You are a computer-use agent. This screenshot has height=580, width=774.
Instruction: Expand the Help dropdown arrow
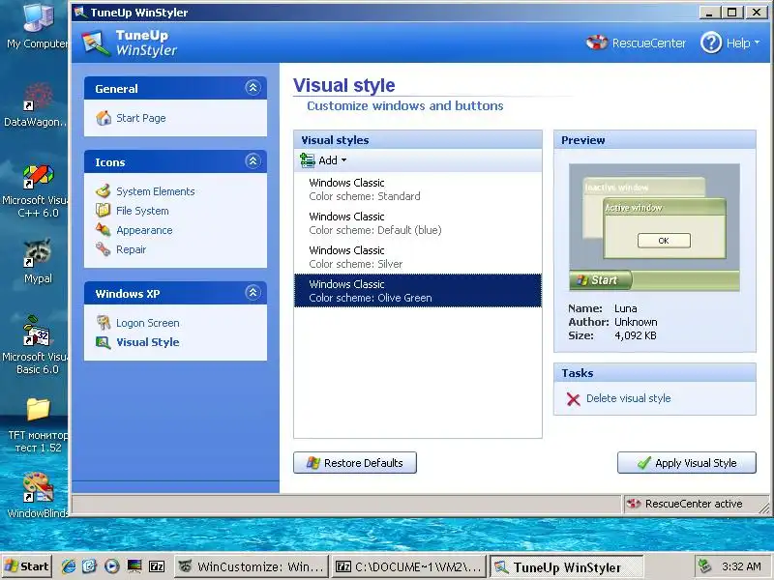tap(757, 43)
